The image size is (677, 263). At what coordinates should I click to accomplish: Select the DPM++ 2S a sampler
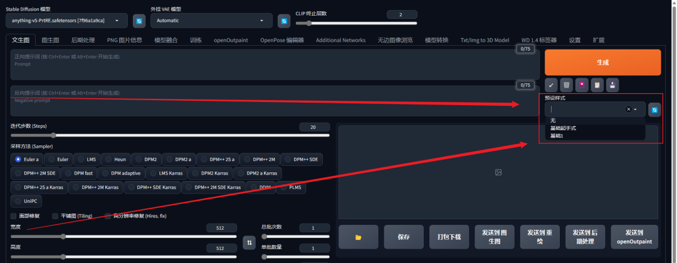click(x=218, y=159)
